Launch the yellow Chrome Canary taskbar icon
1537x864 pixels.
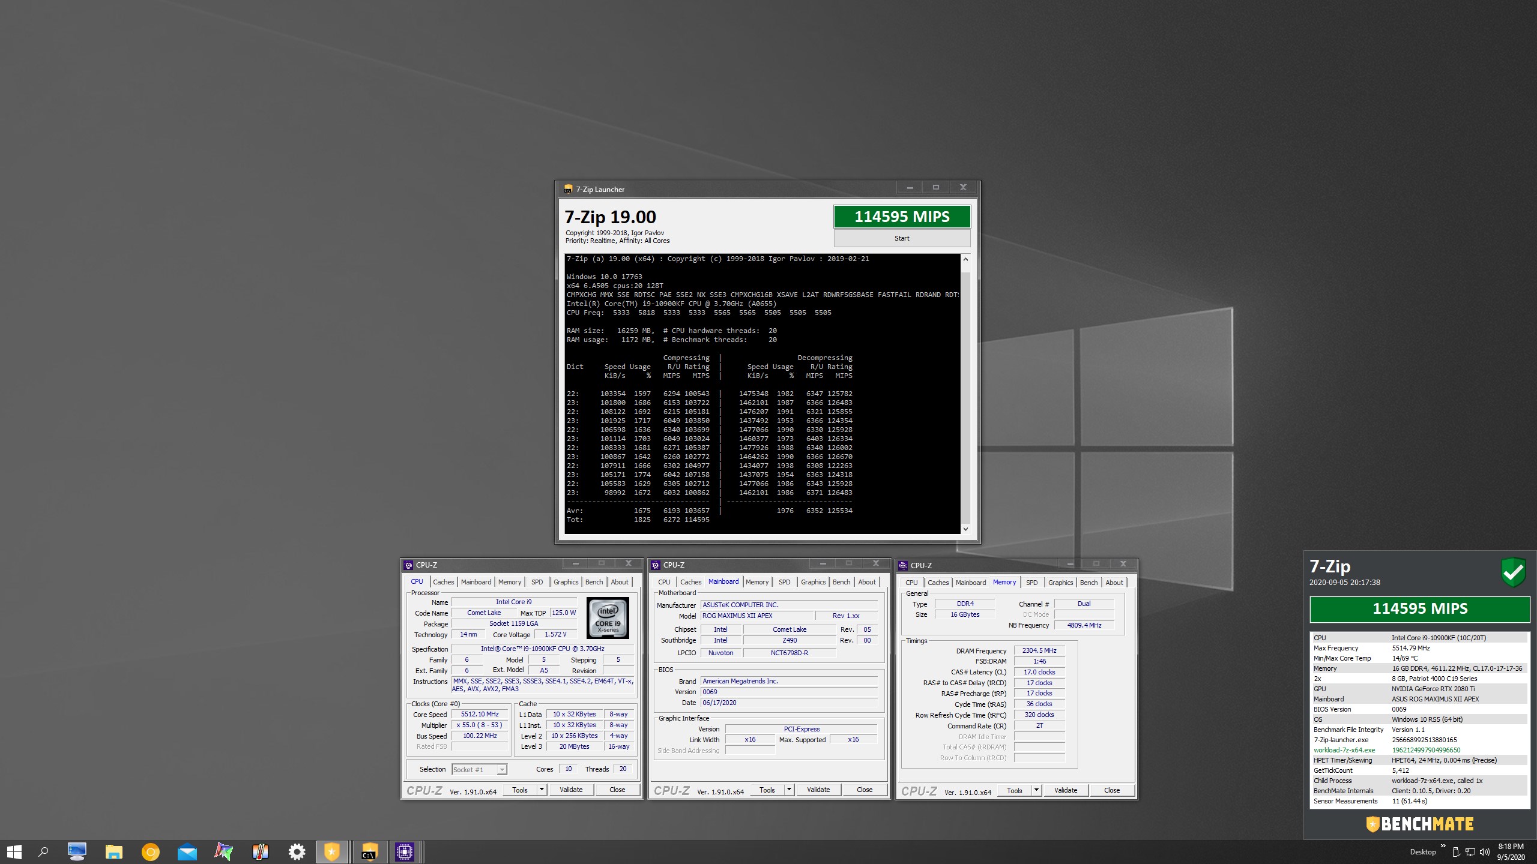pyautogui.click(x=150, y=851)
